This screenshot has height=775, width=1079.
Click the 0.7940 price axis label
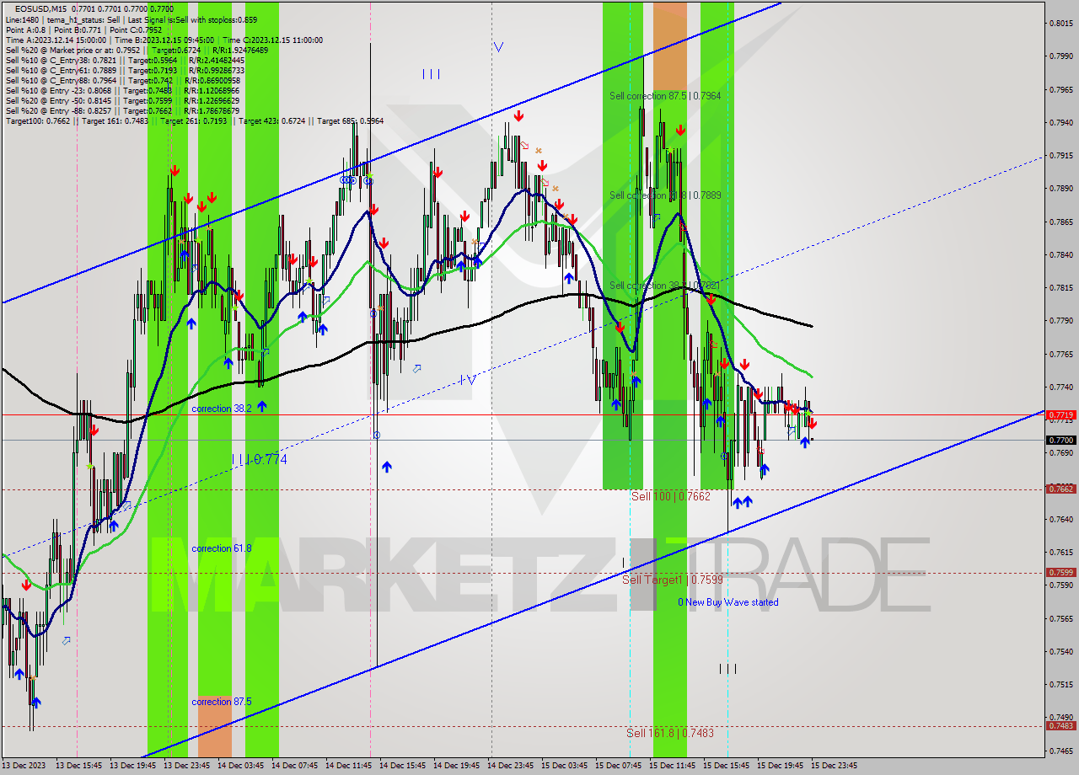1061,122
